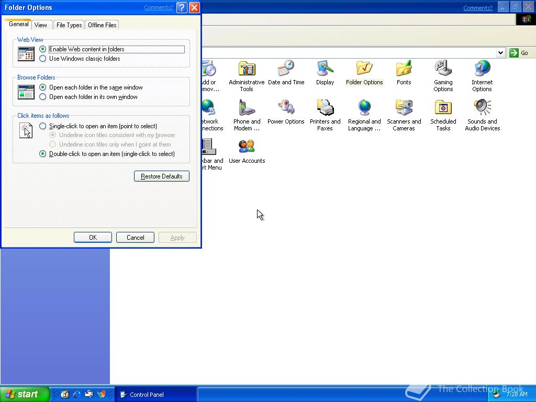This screenshot has height=402, width=536.
Task: Open User Accounts icon
Action: click(247, 151)
